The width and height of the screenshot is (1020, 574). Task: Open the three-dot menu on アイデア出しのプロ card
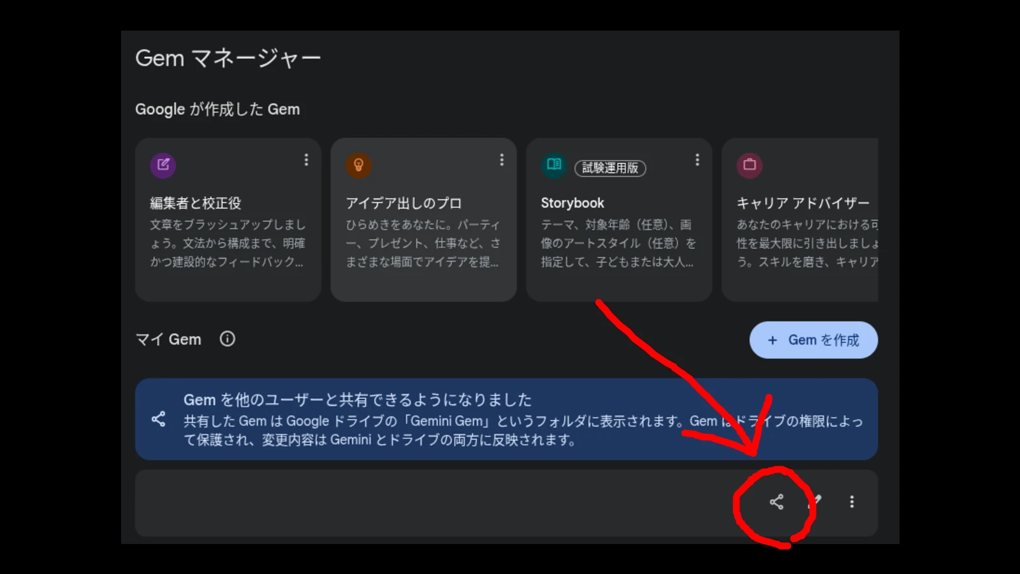pos(502,159)
